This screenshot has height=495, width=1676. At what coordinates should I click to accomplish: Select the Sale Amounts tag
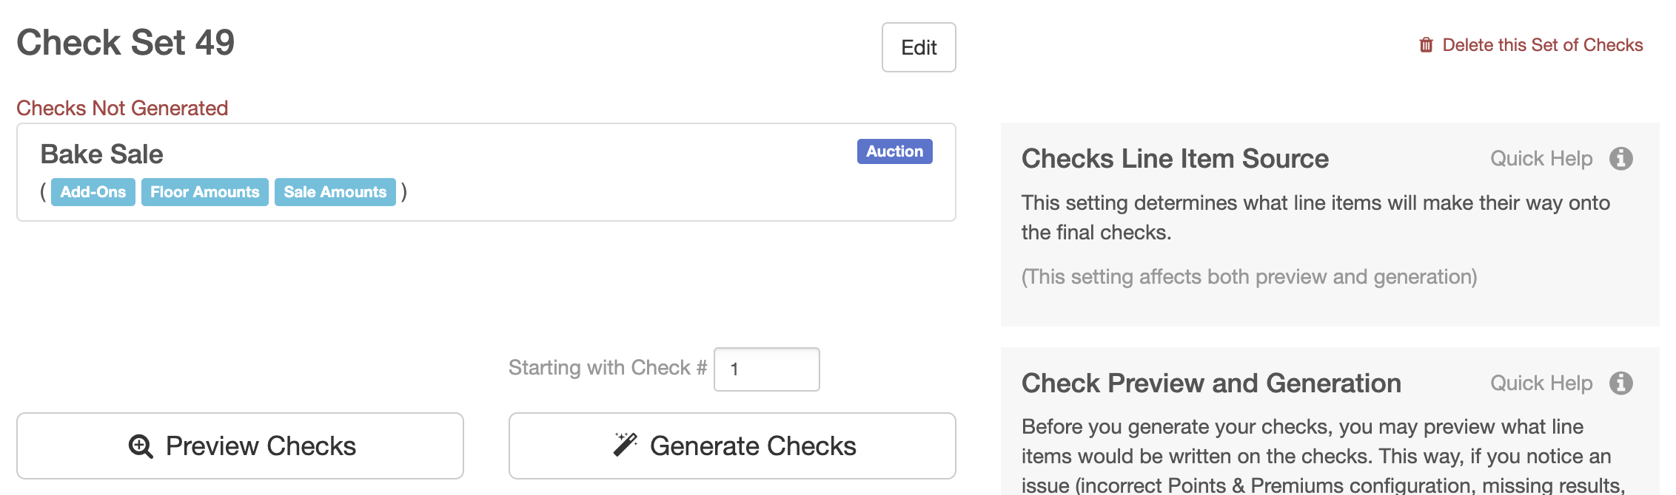click(335, 192)
